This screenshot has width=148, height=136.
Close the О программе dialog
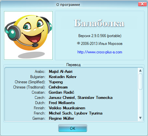142,4
